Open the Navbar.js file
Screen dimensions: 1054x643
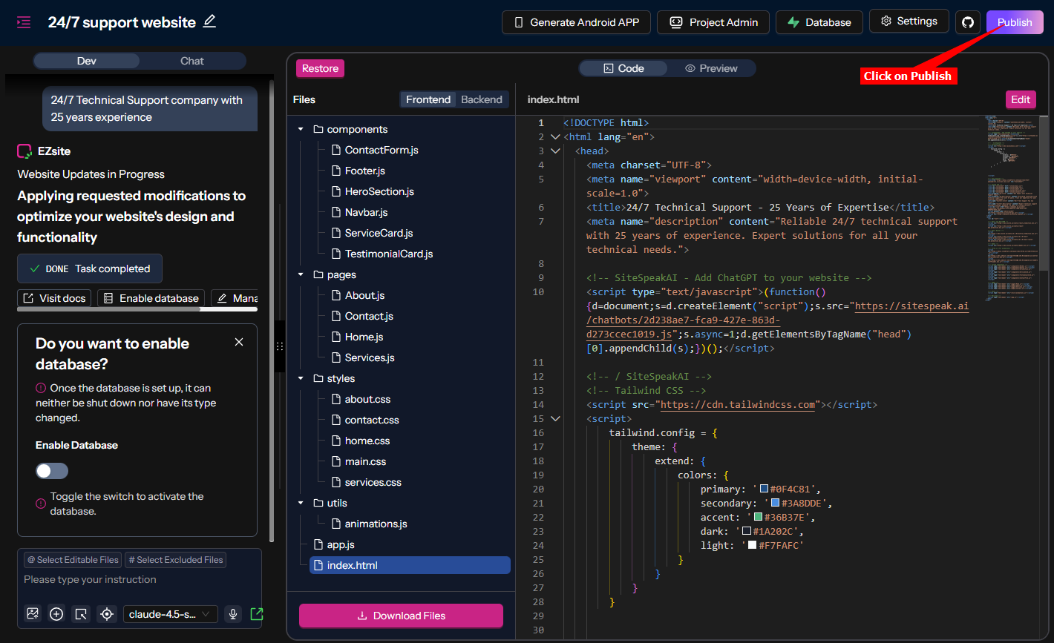point(366,212)
